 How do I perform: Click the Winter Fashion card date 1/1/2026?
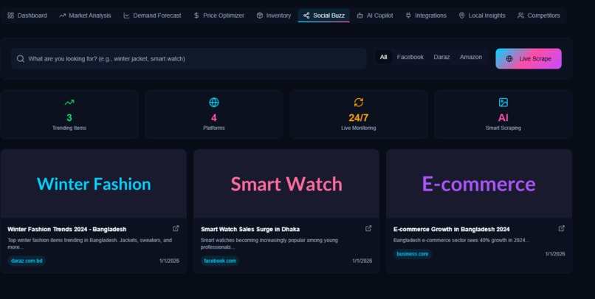169,261
